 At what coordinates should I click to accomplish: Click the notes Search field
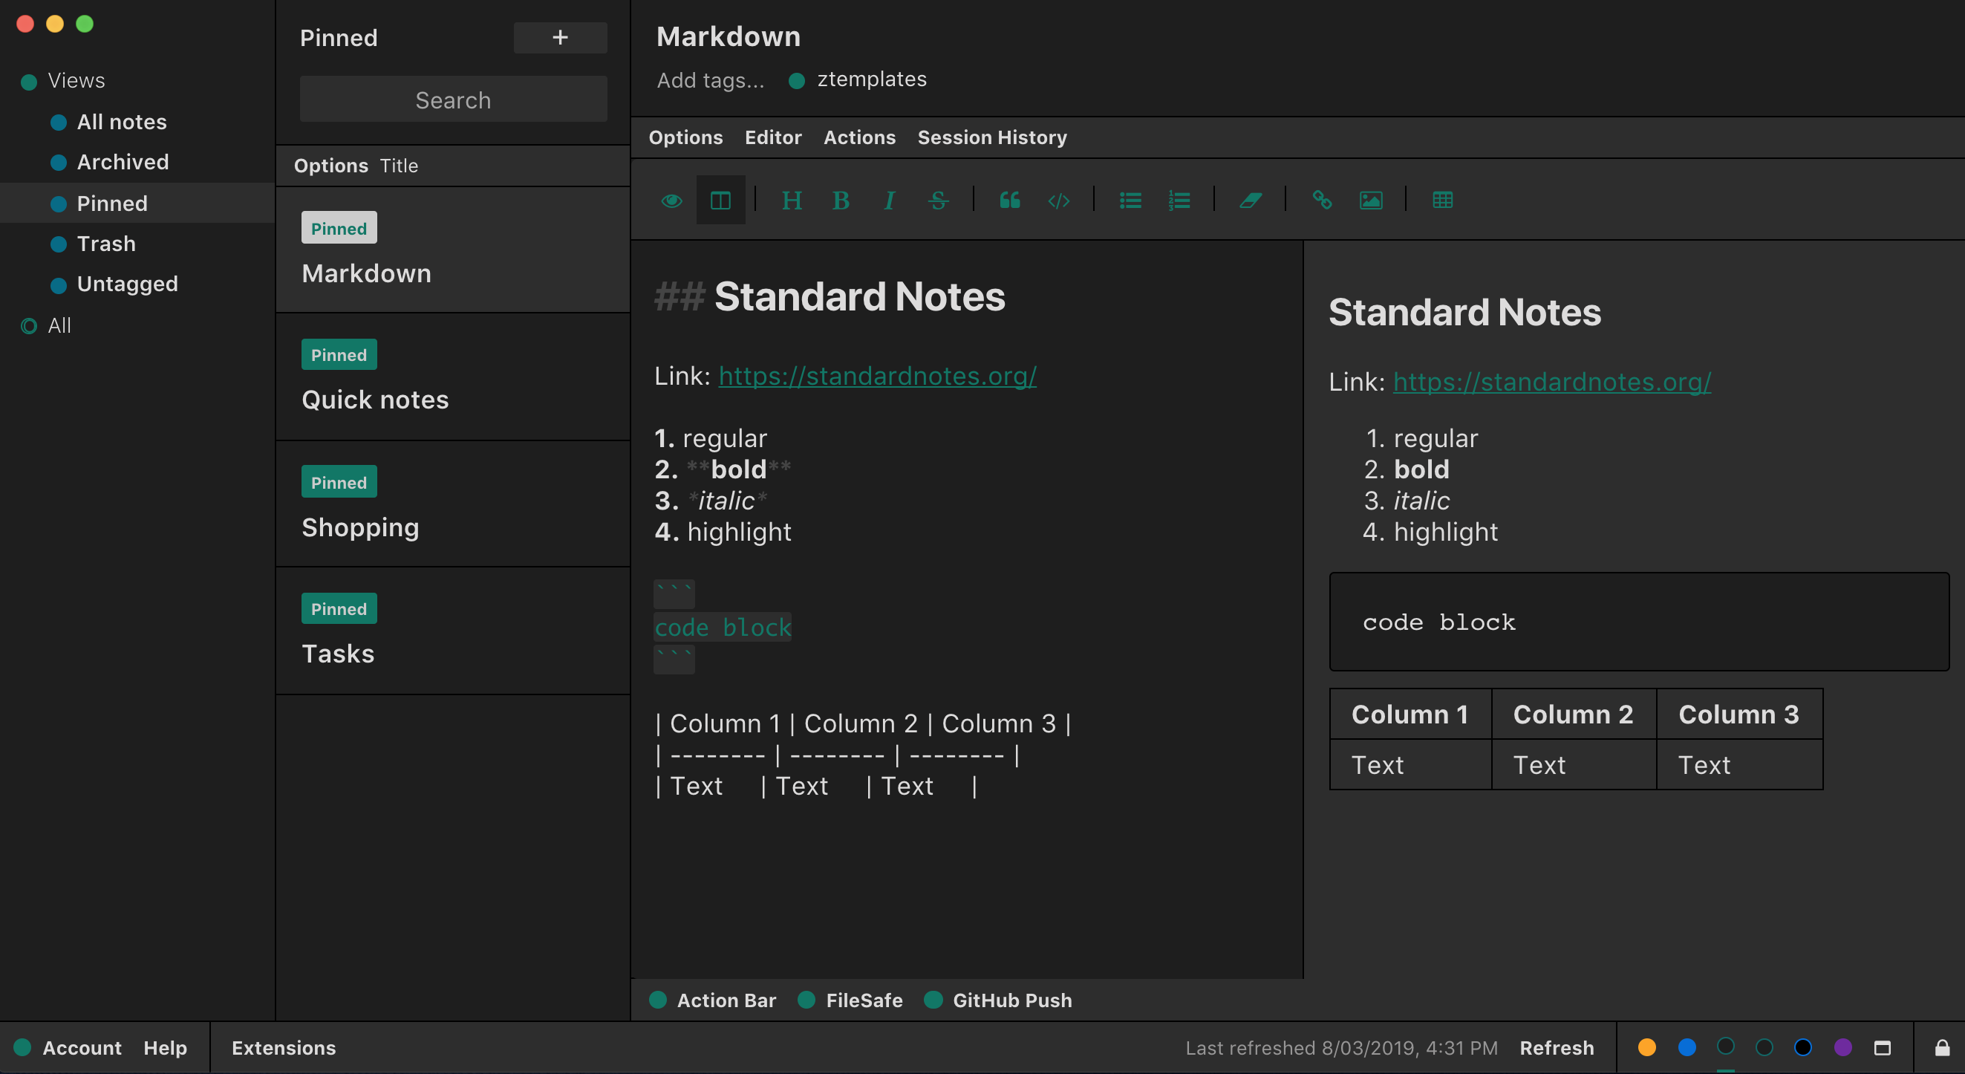[453, 100]
